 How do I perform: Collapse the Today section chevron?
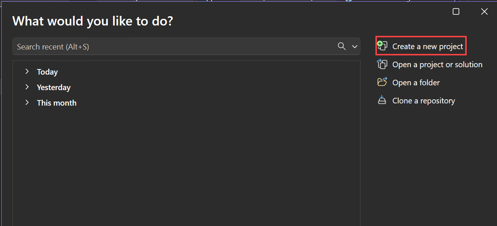click(x=27, y=72)
